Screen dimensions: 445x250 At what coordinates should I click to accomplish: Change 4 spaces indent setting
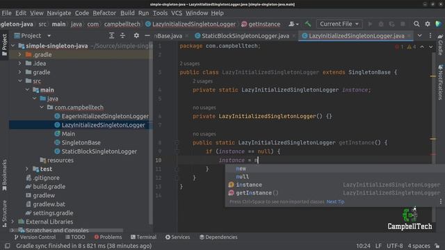(x=419, y=246)
